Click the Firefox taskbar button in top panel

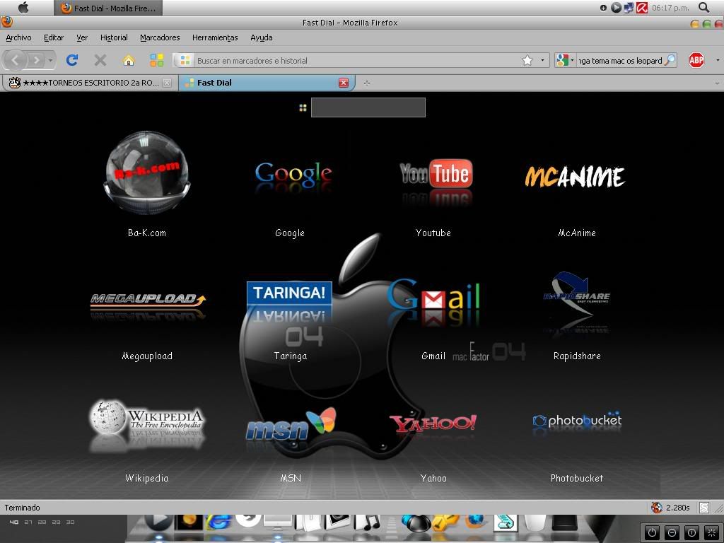108,8
